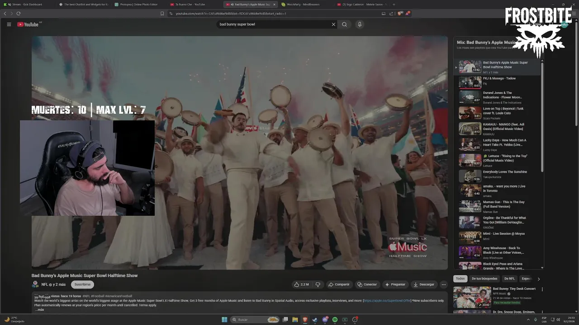Play KAMAUU - MANGO from mix
Viewport: 579px width, 325px height.
coord(498,129)
